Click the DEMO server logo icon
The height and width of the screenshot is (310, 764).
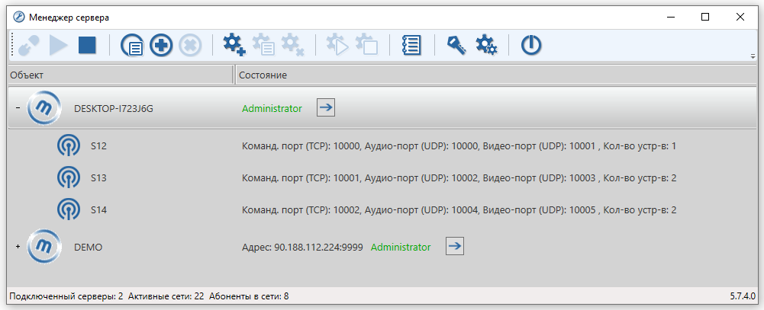44,246
